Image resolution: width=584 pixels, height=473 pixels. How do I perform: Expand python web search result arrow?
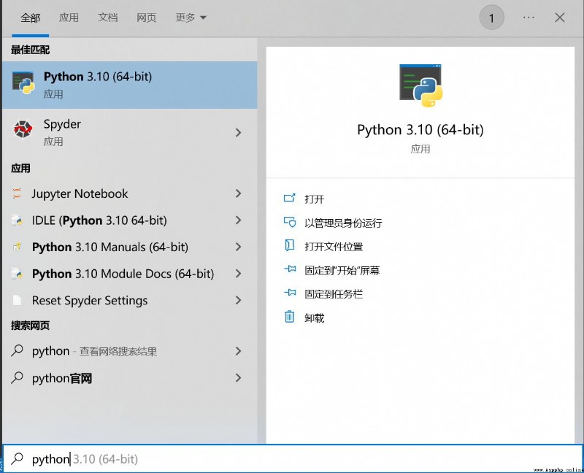239,351
